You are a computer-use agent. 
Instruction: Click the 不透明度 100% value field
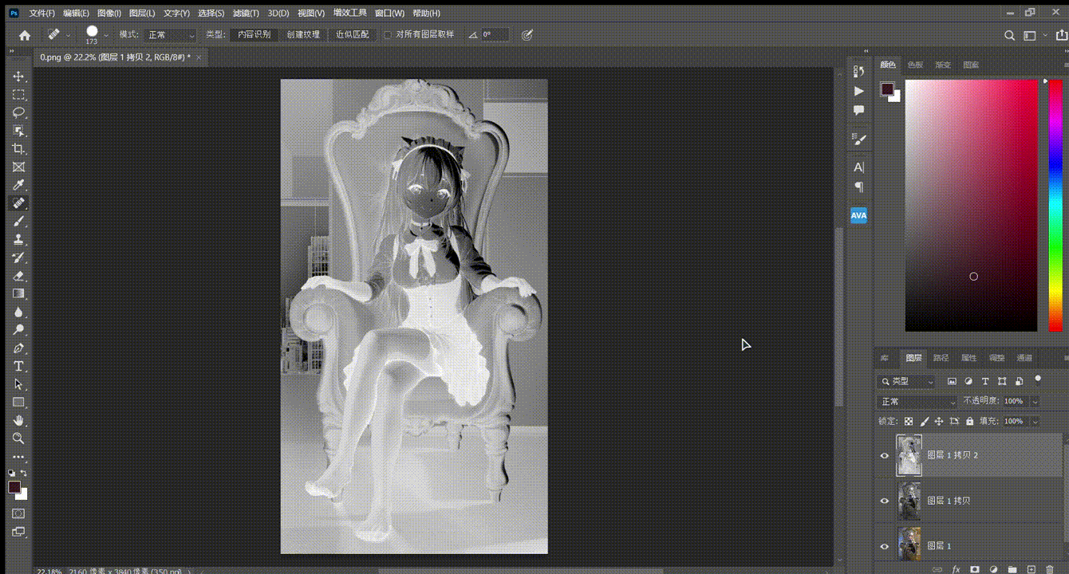click(1013, 402)
